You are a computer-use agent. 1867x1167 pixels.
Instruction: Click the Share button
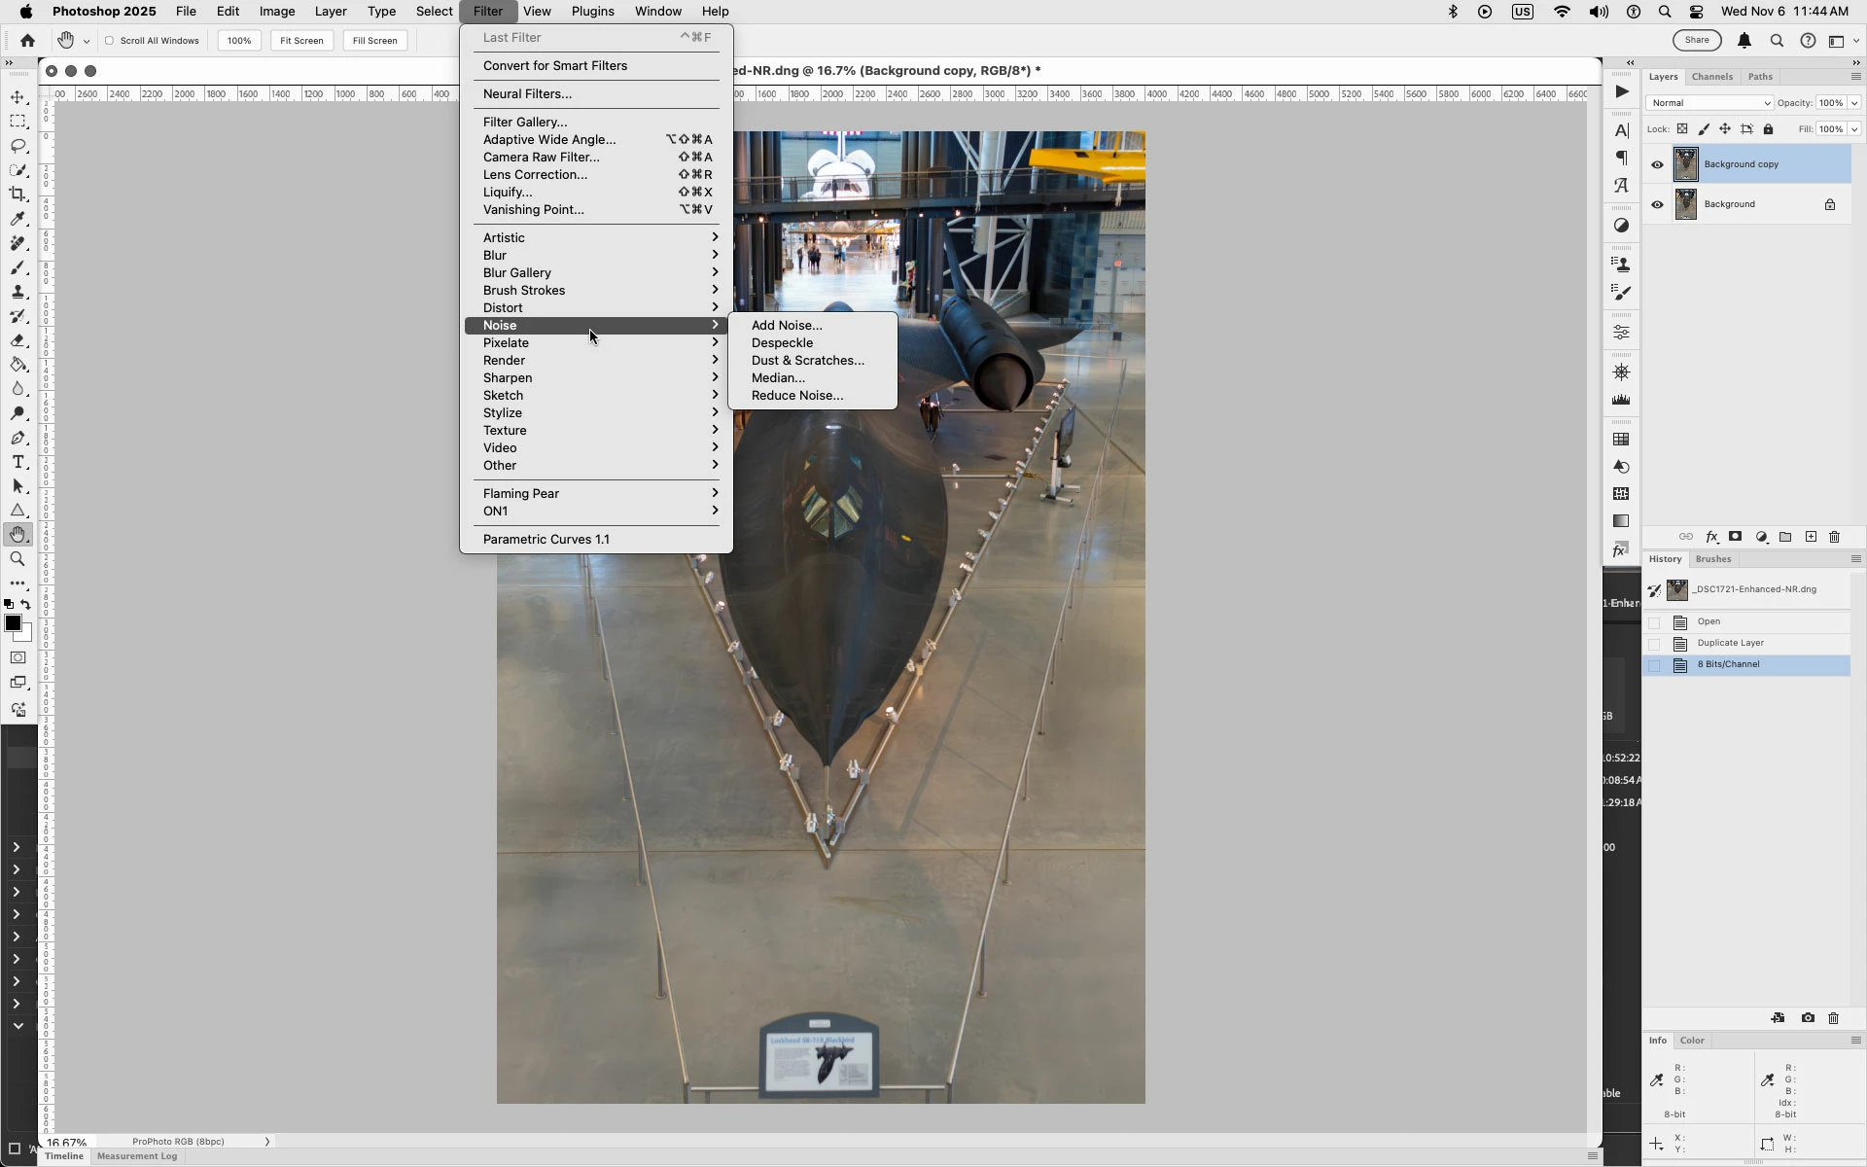(x=1696, y=40)
